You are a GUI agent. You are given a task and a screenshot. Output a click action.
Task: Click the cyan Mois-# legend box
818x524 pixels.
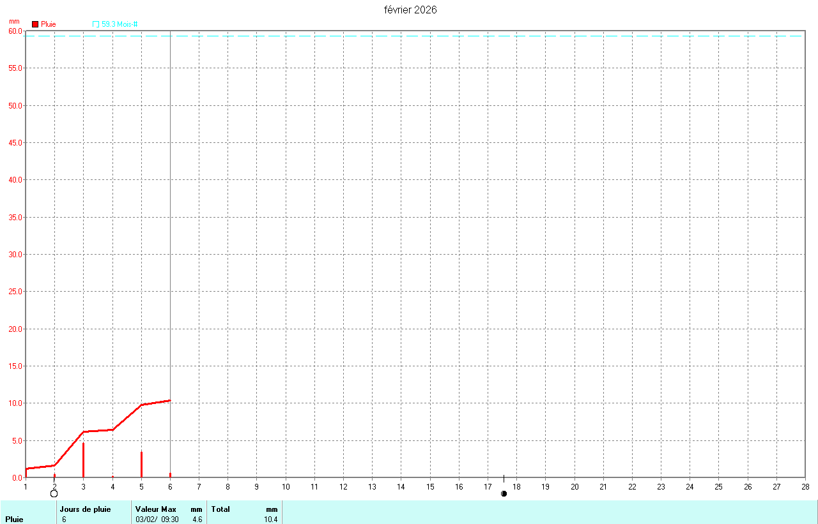[x=96, y=24]
